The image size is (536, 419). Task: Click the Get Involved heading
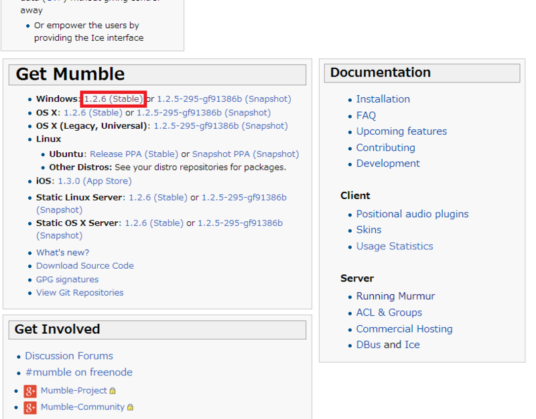[58, 329]
